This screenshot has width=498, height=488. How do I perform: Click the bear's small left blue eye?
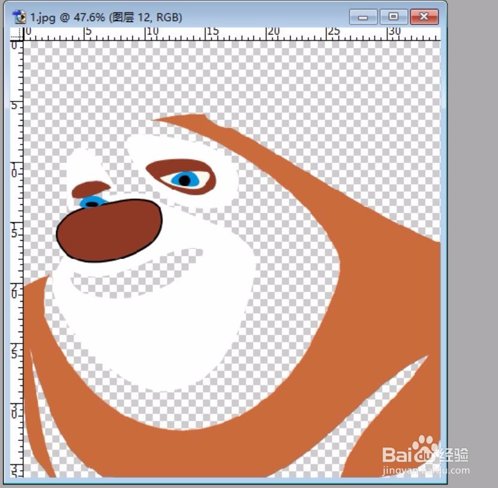click(92, 202)
